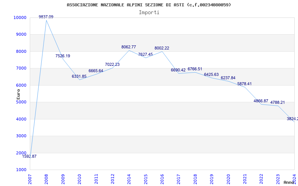Click the 6000 y-axis tick label

[21, 86]
